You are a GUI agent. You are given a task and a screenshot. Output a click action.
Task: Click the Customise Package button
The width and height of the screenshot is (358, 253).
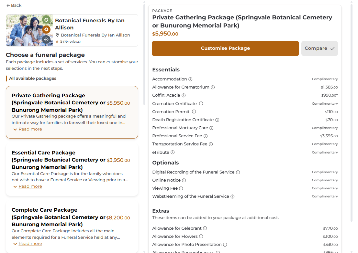click(225, 48)
